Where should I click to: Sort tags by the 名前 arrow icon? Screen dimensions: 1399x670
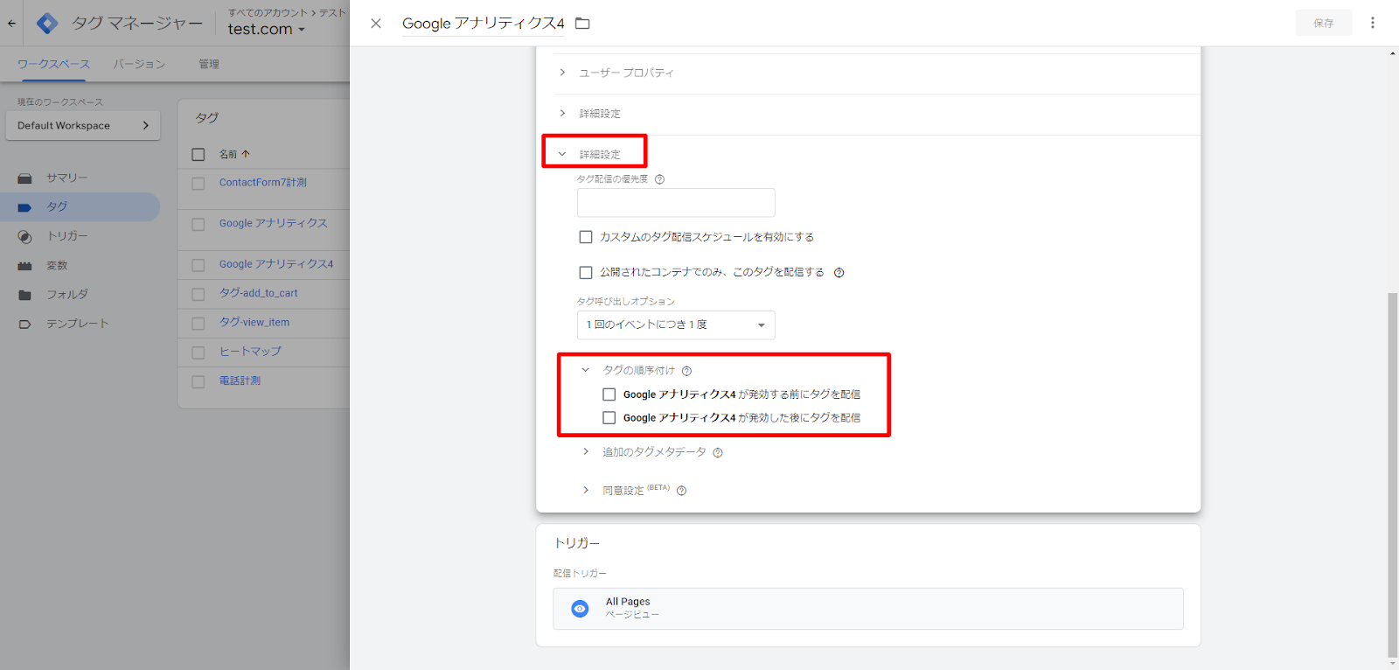[x=246, y=154]
